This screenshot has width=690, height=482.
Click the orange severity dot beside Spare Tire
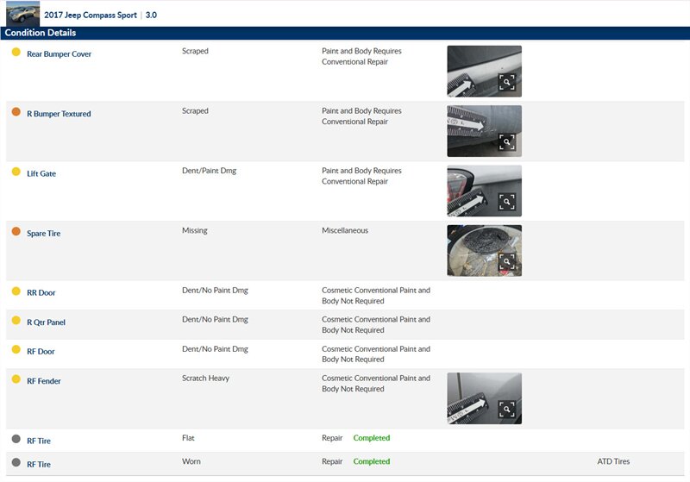(x=16, y=232)
